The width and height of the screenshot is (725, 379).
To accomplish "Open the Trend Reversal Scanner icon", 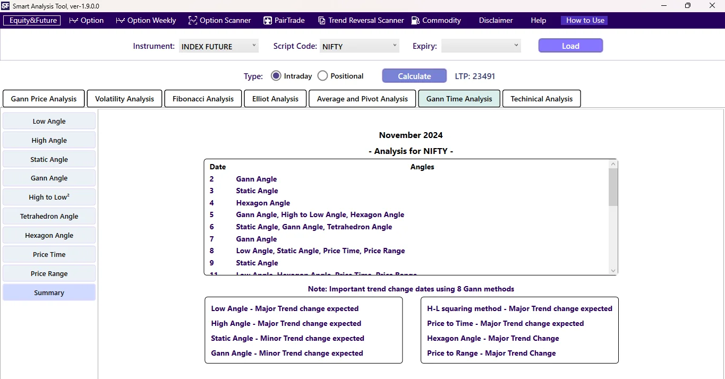I will pos(322,20).
